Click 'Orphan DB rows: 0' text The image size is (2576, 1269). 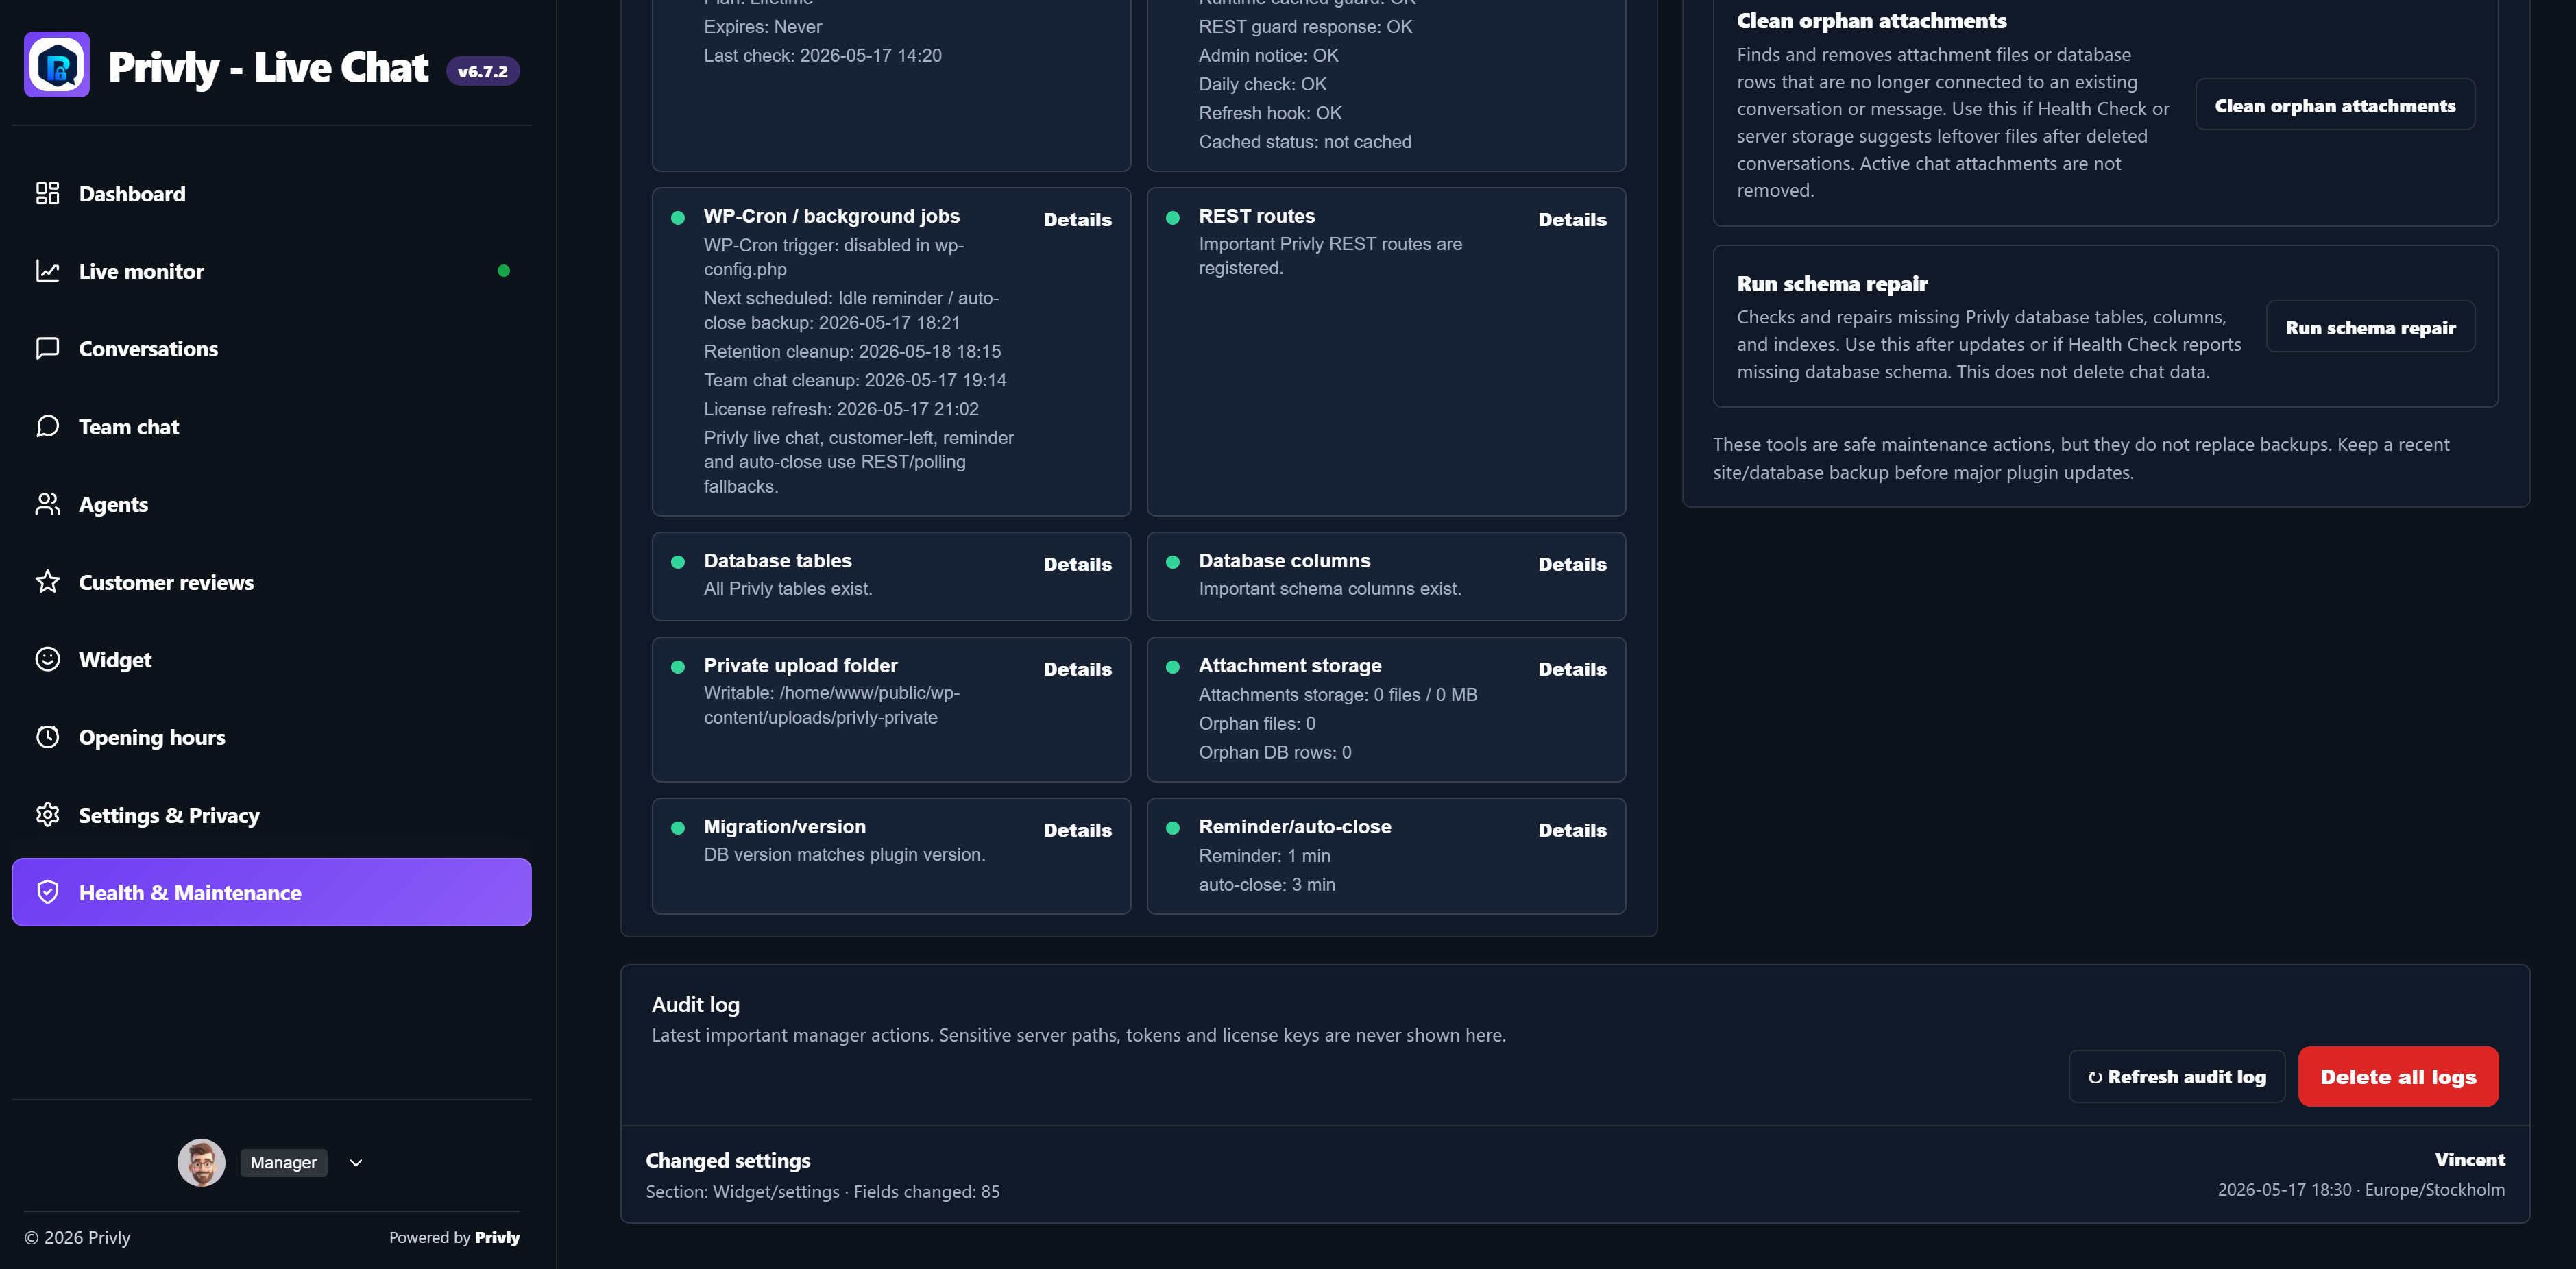tap(1275, 752)
